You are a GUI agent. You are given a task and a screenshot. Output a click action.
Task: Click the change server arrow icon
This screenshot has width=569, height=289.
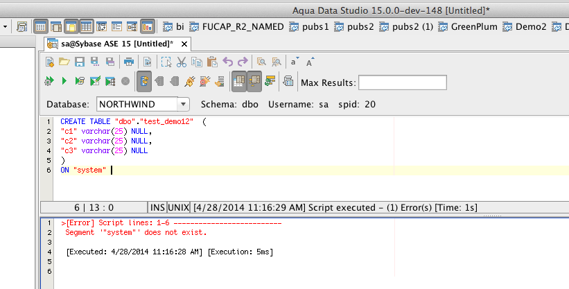(x=220, y=81)
